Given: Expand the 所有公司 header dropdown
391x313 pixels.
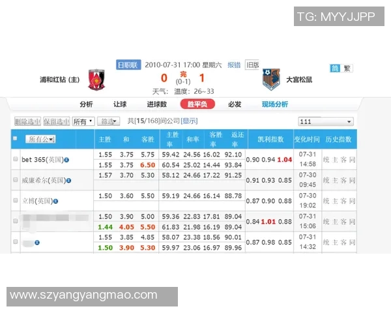Looking at the screenshot, I should pos(40,139).
